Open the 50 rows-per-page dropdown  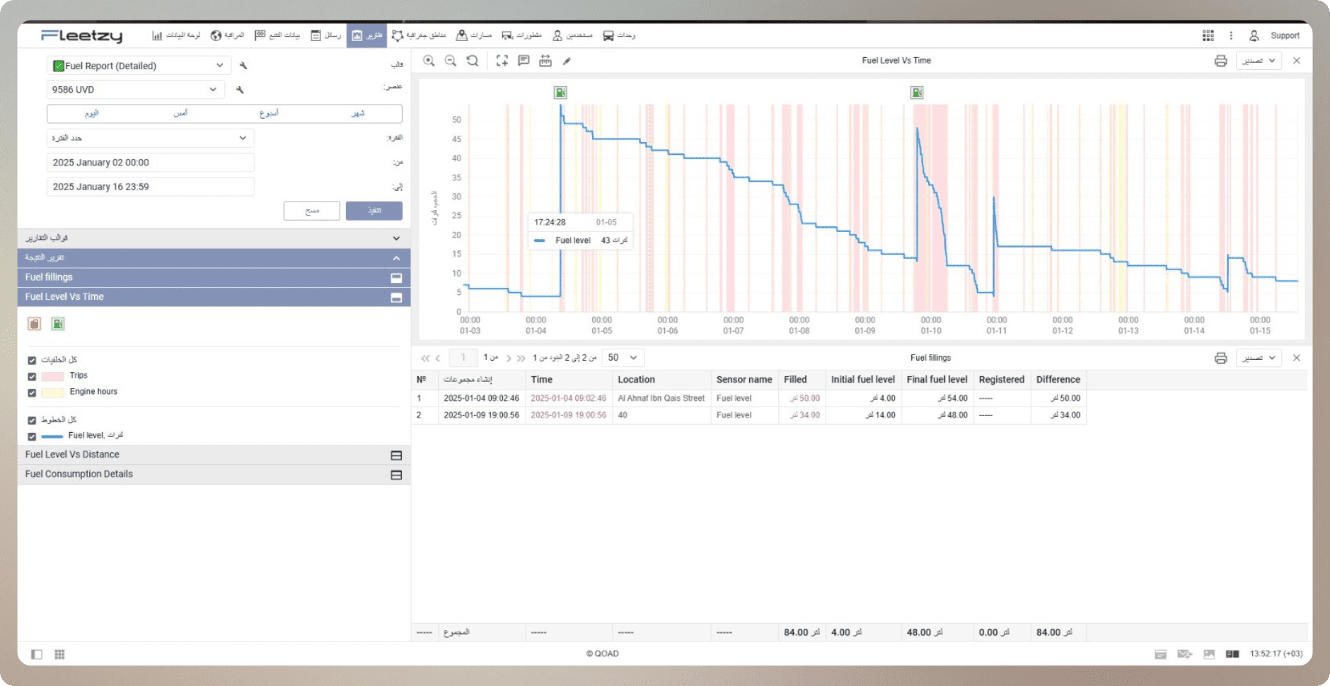623,358
